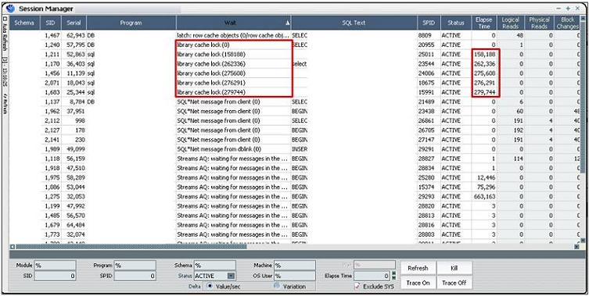Click the Serial cell 49,099
This screenshot has width=589, height=296.
tap(76, 149)
